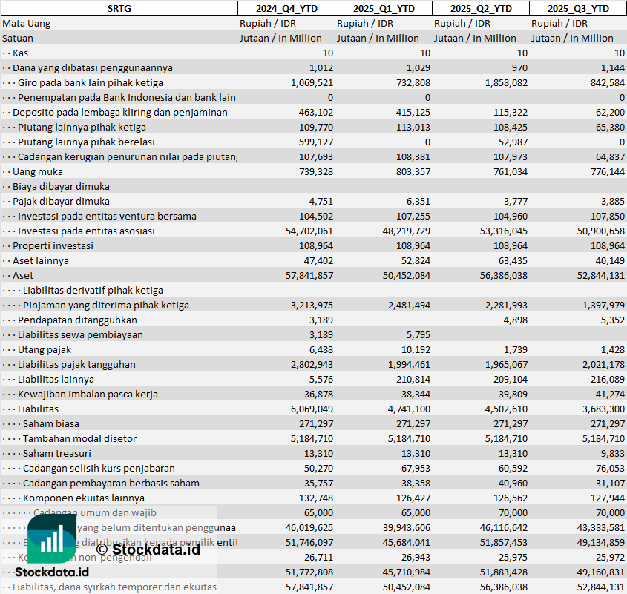The image size is (627, 594).
Task: Select the Mata Uang row label
Action: click(27, 23)
